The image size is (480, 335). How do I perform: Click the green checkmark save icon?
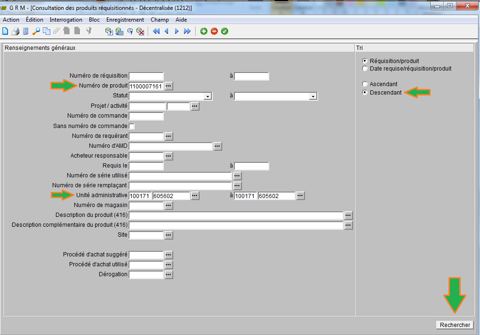[224, 32]
